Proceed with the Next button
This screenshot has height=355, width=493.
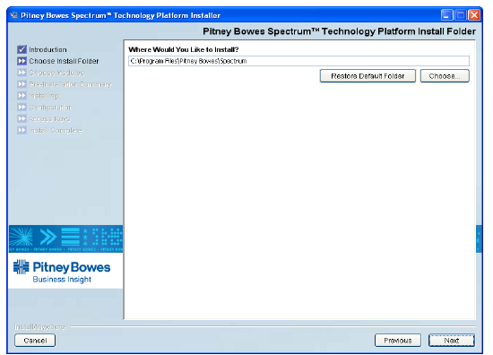click(452, 341)
